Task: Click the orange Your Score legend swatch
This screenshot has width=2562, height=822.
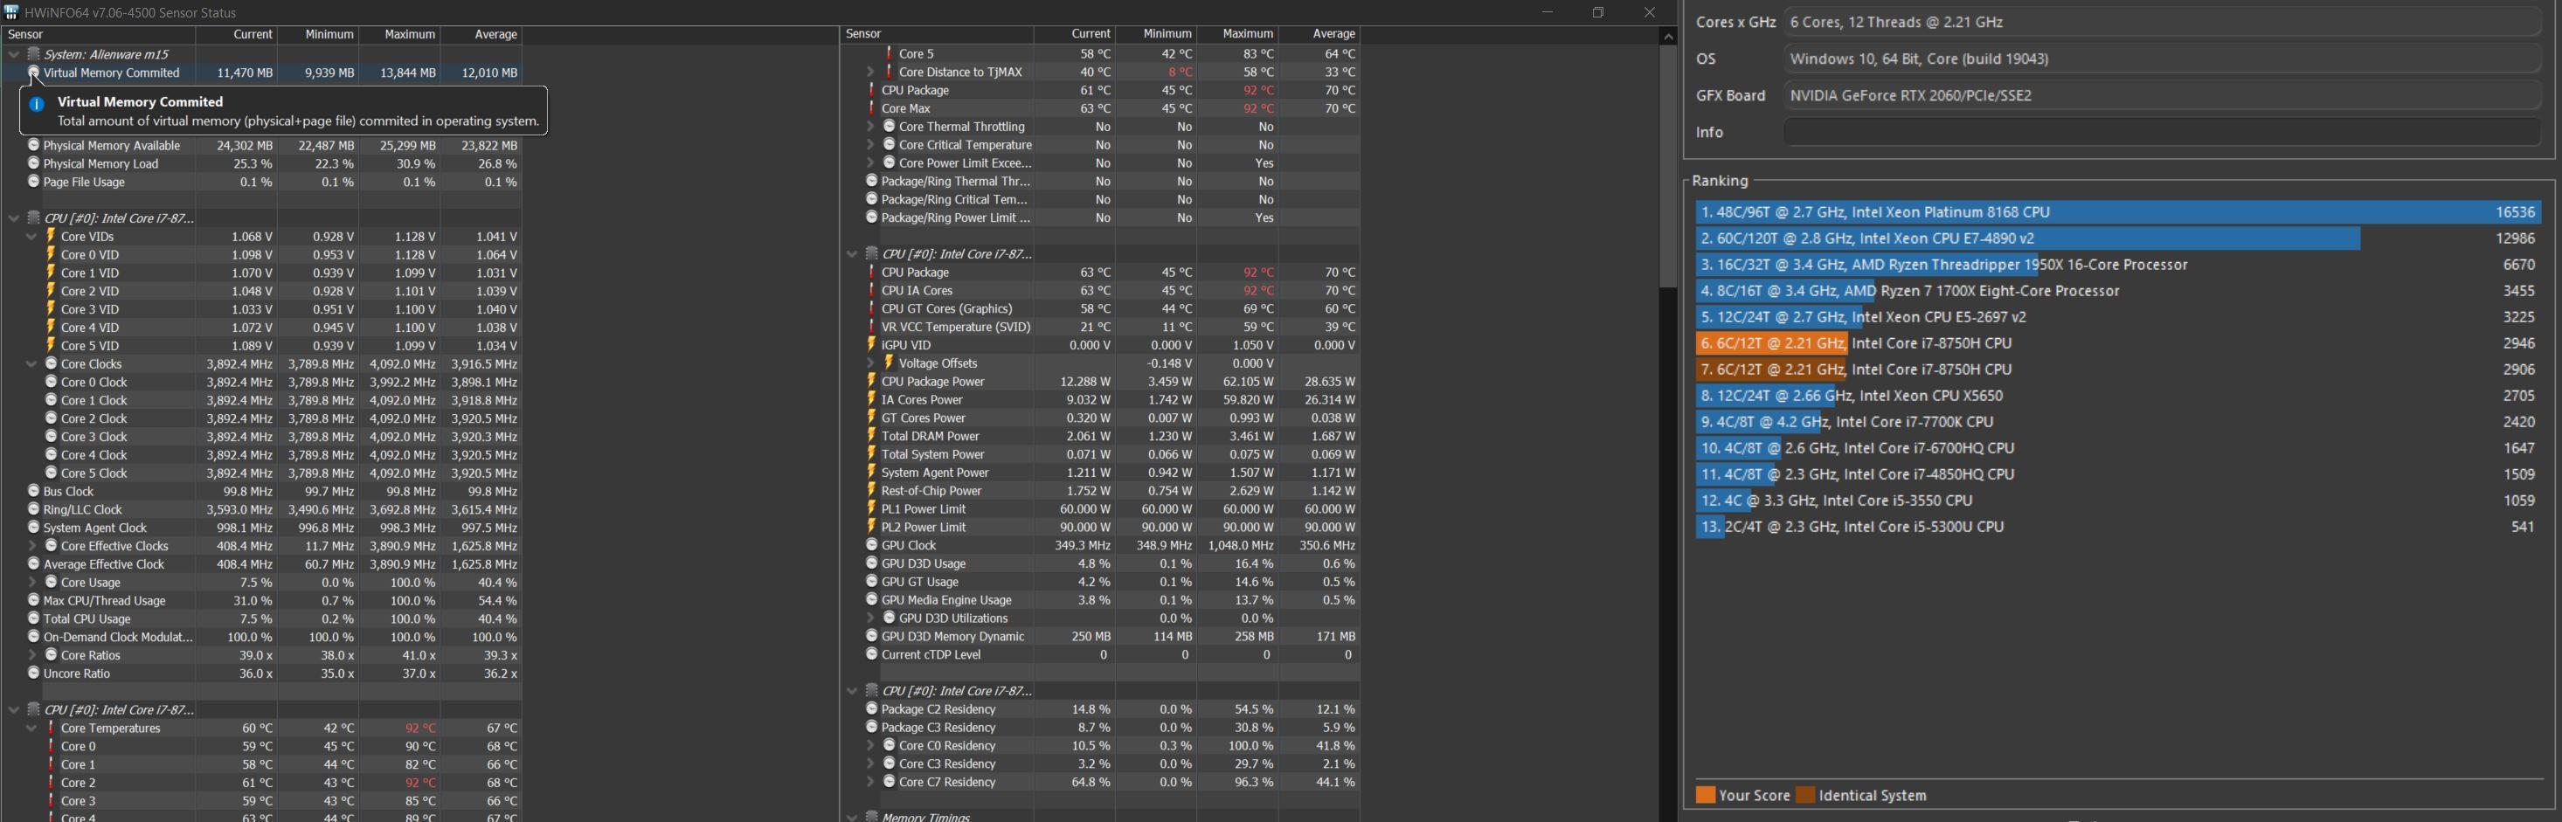Action: [1705, 795]
